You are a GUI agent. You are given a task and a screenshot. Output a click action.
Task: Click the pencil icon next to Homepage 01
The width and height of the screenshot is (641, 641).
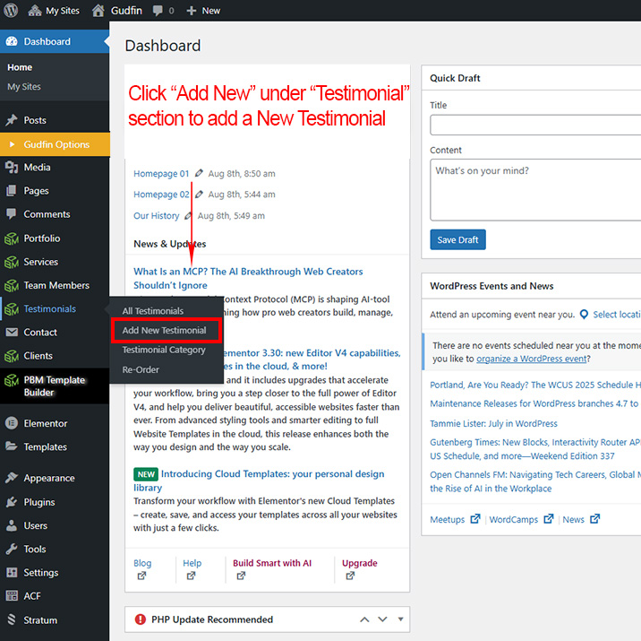[199, 173]
